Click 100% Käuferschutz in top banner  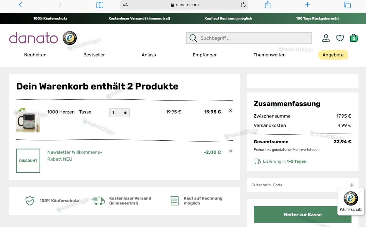point(50,18)
